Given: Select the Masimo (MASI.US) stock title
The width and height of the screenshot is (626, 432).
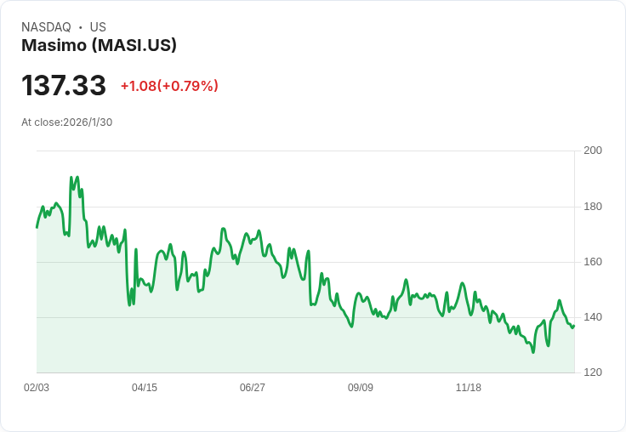Looking at the screenshot, I should pyautogui.click(x=99, y=46).
